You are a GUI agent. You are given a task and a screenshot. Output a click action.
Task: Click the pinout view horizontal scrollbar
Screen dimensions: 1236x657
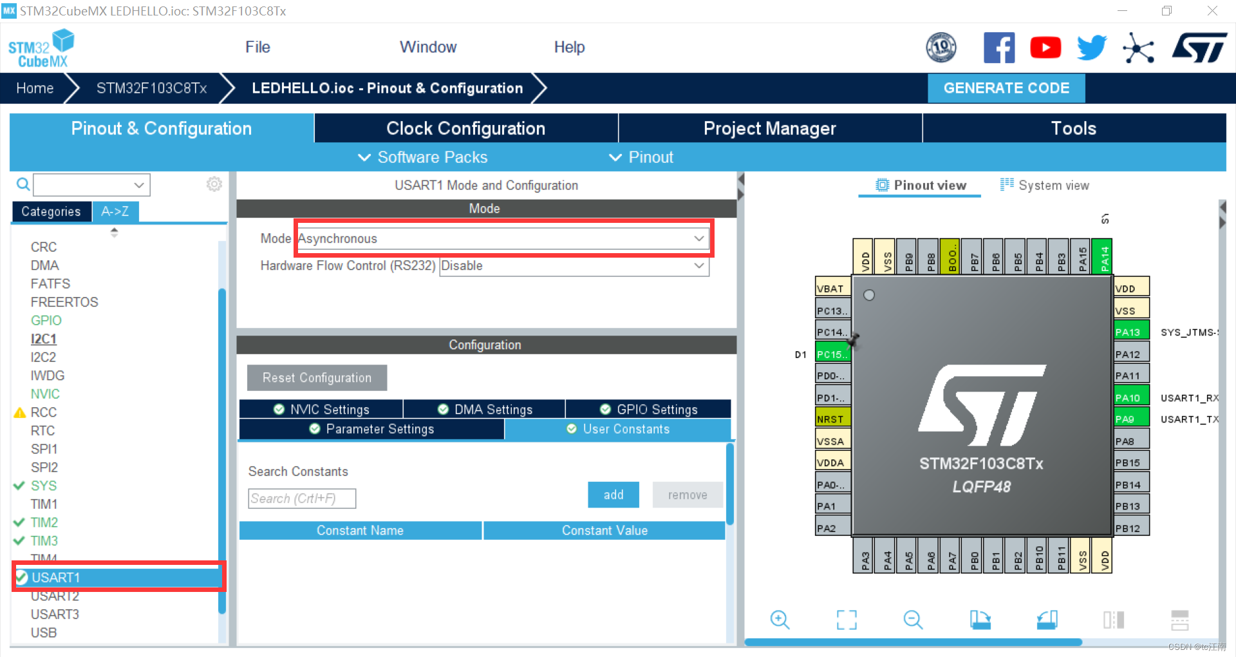click(x=913, y=642)
